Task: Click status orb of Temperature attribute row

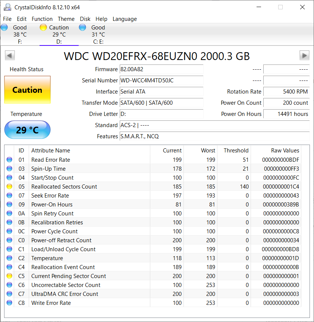Action: click(x=9, y=258)
